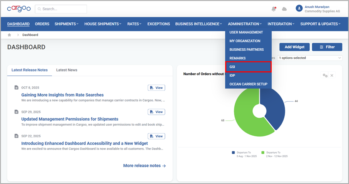Click the cloud status icon
This screenshot has height=184, width=349.
point(284,9)
